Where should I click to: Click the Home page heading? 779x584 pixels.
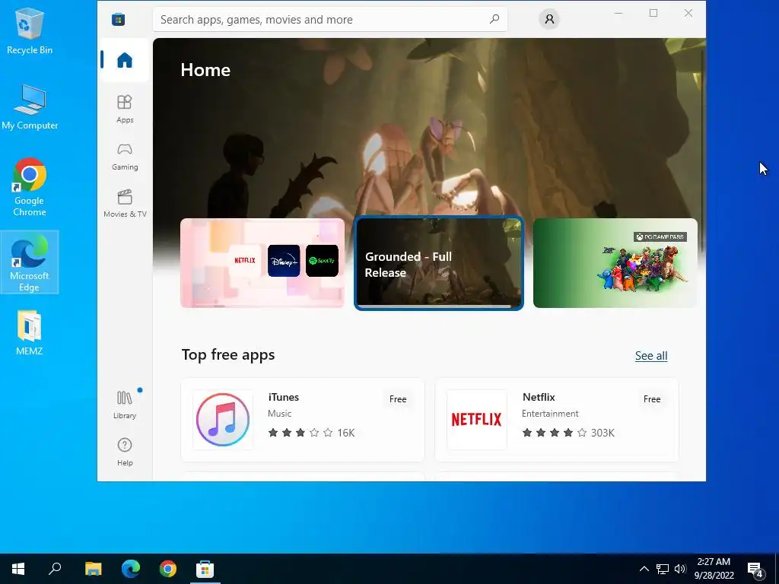tap(205, 69)
